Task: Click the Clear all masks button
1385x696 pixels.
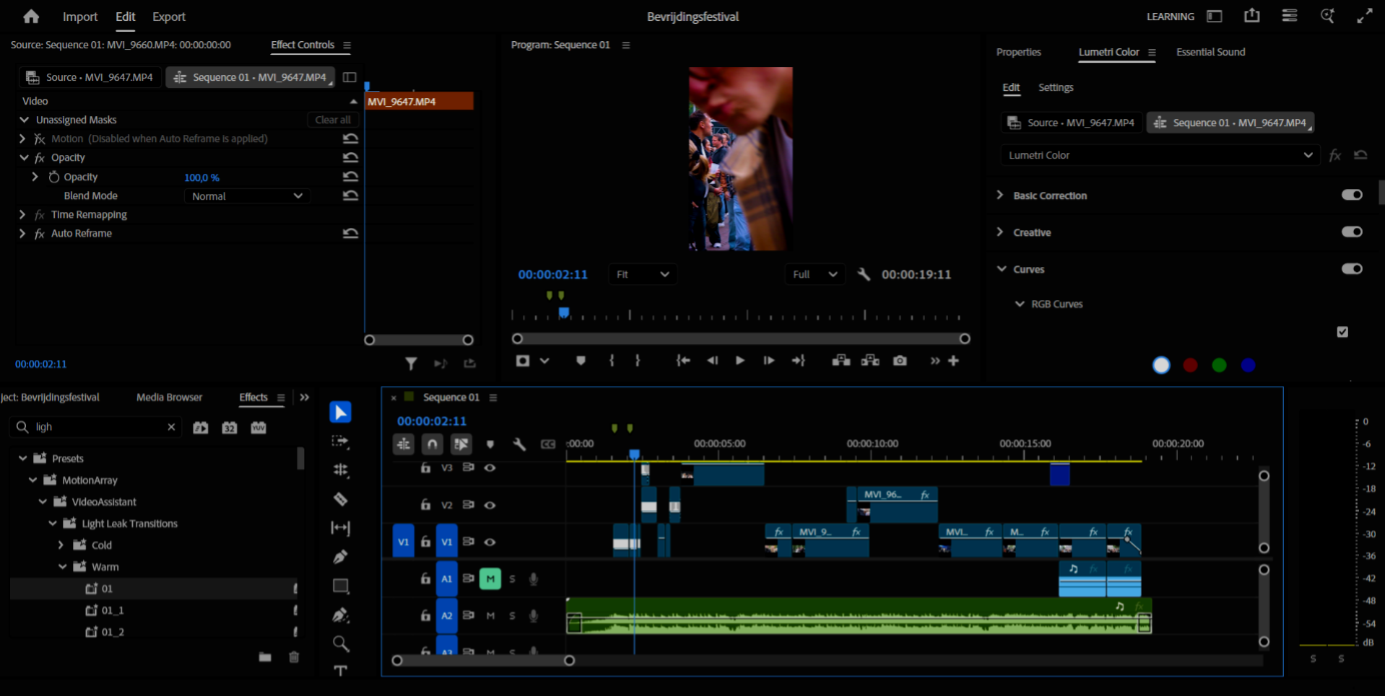Action: coord(333,120)
